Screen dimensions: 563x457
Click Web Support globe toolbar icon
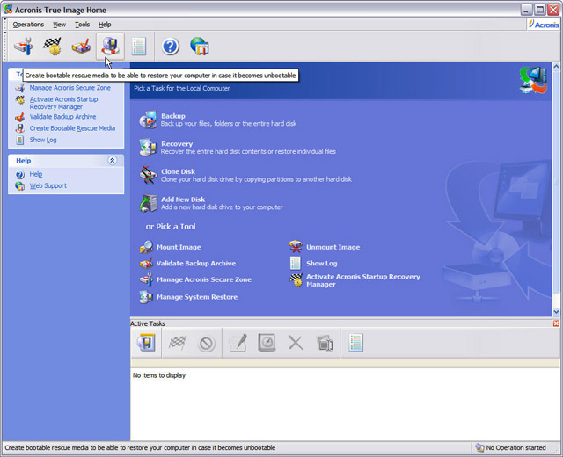200,47
